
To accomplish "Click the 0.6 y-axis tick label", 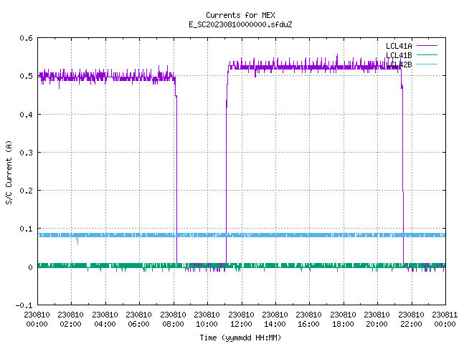I will [x=26, y=38].
